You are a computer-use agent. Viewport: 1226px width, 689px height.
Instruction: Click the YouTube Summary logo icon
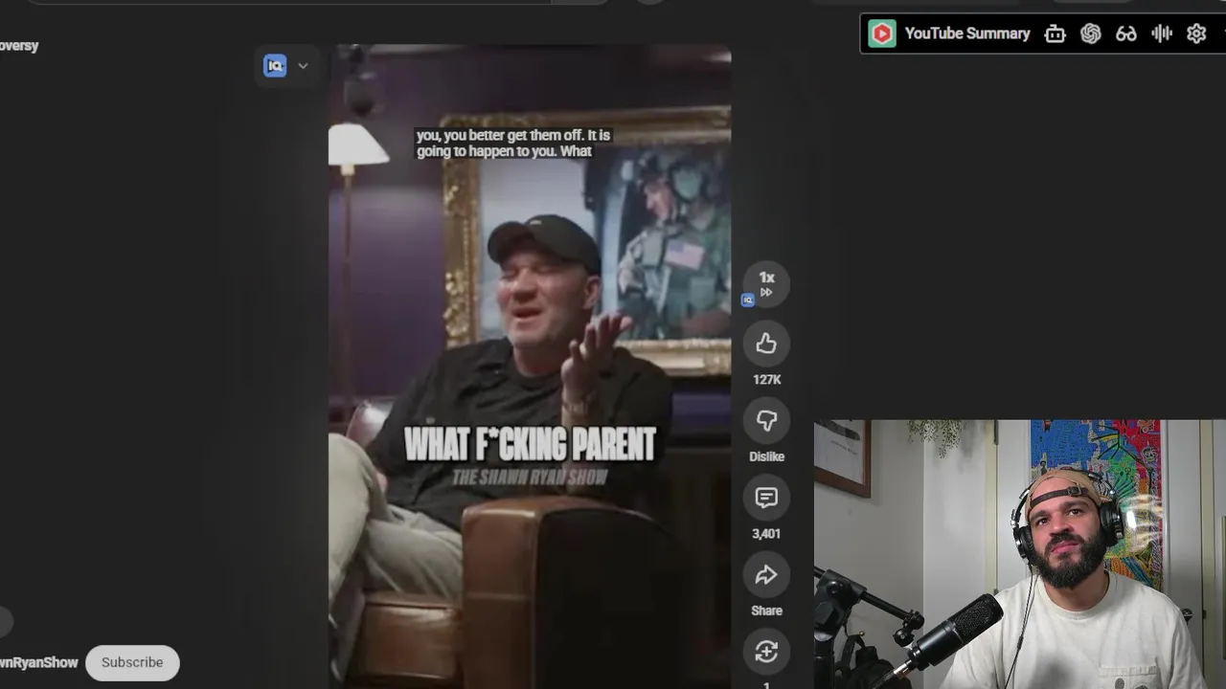click(x=882, y=33)
